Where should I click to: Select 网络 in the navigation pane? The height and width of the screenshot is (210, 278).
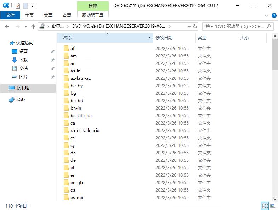(x=21, y=100)
